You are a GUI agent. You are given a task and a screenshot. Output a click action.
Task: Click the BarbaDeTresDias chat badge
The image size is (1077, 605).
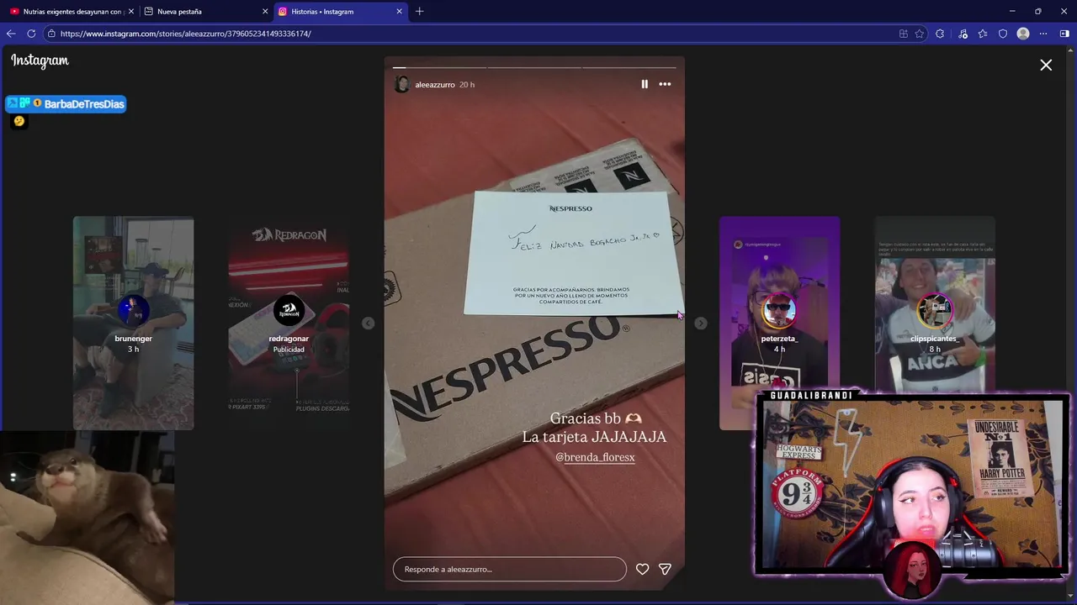[x=66, y=104]
